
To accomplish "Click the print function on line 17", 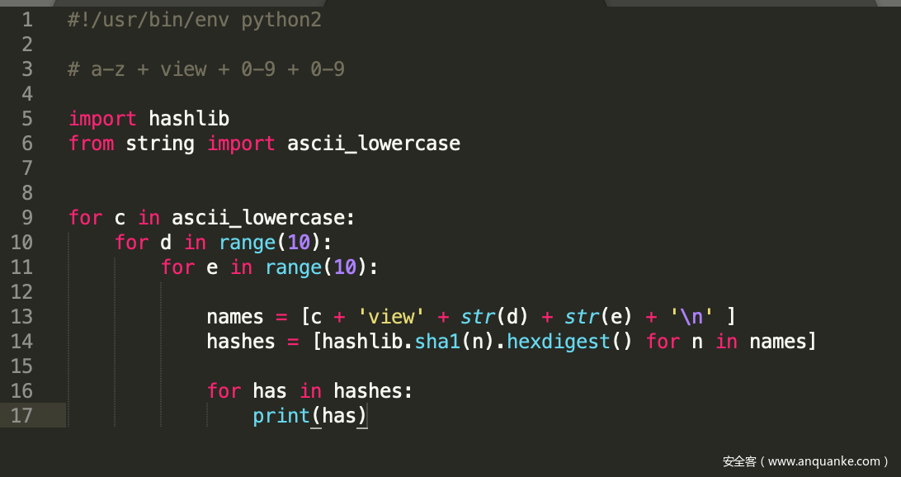I will point(281,416).
